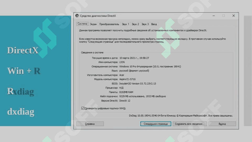Click the disabled maximize button
The width and height of the screenshot is (252, 142).
point(224,16)
